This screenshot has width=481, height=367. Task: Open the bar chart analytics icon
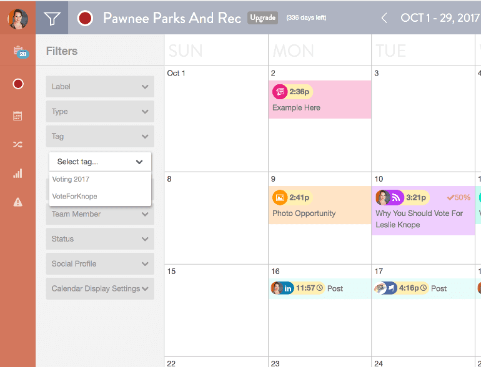pos(17,173)
